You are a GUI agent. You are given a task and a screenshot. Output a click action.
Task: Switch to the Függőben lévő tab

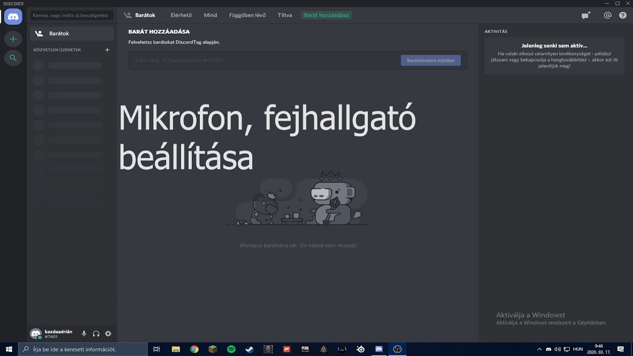click(247, 15)
